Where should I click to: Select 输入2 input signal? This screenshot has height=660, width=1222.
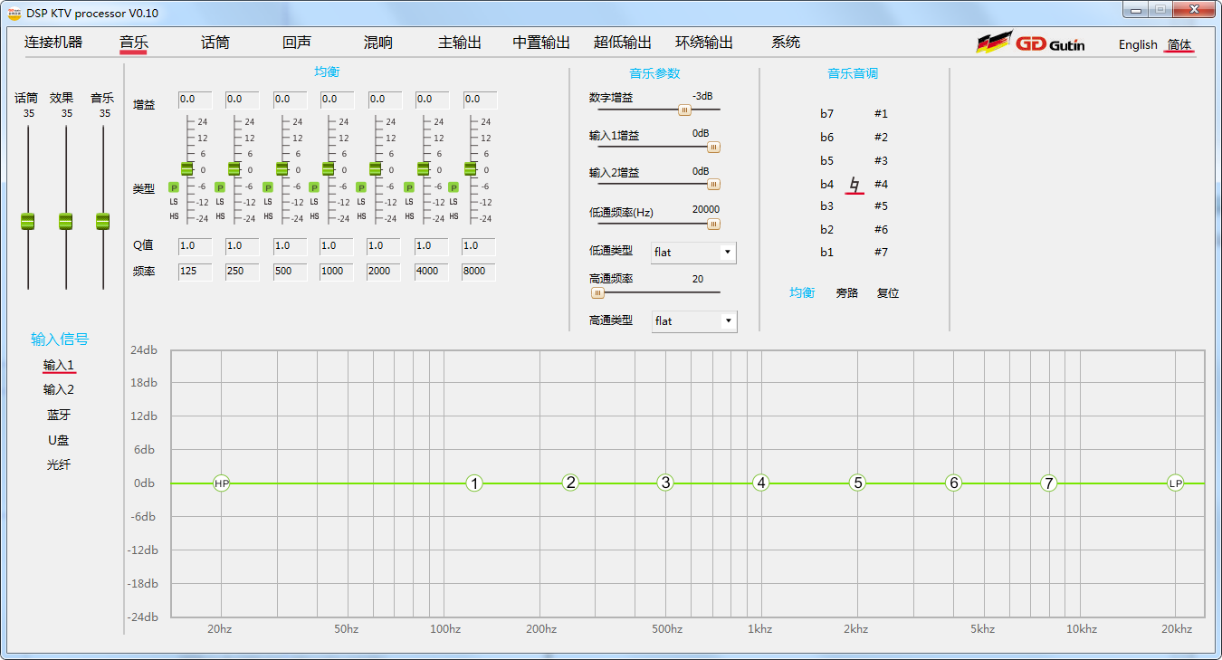tap(59, 390)
